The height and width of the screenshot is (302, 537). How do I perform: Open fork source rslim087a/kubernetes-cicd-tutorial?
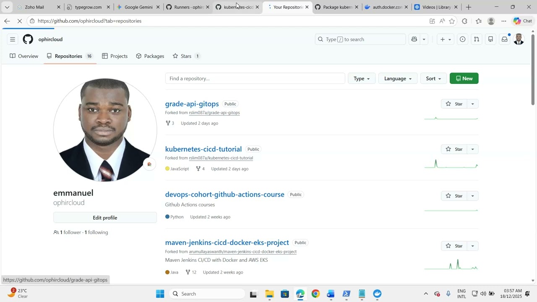click(x=221, y=158)
